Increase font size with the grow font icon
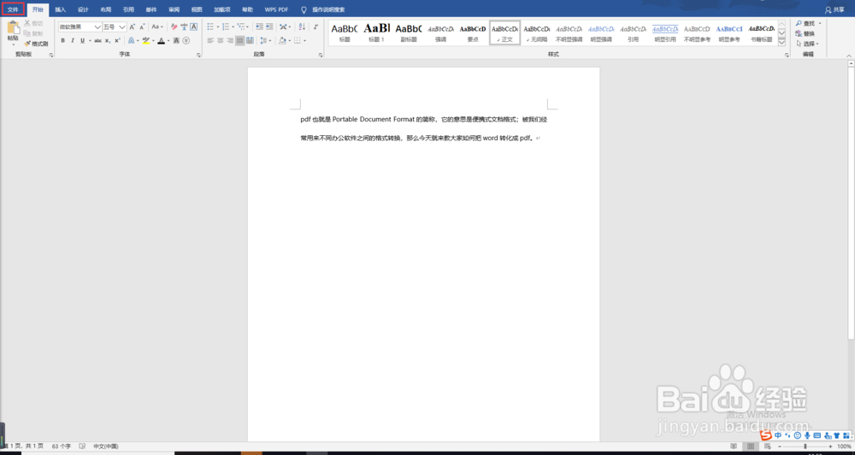Viewport: 855px width, 455px height. click(132, 27)
